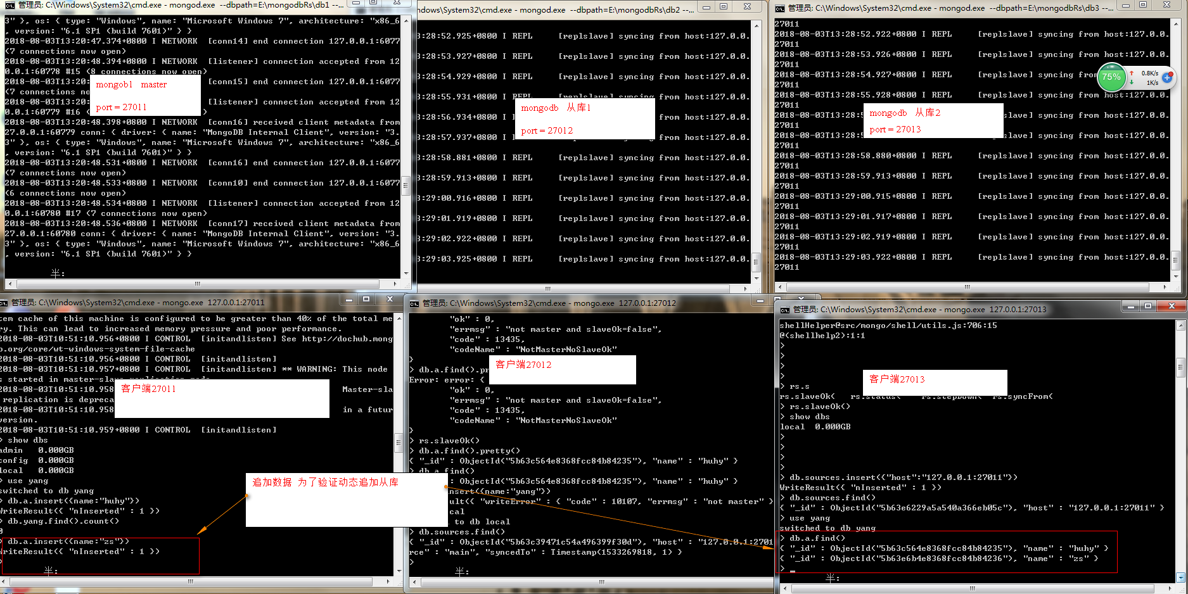Screen dimensions: 1188x594
Task: Click the up scroll arrow in the db2 window
Action: (756, 25)
